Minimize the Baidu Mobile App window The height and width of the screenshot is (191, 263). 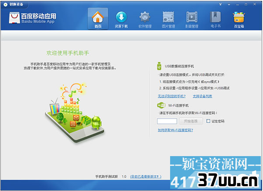[x=238, y=4]
